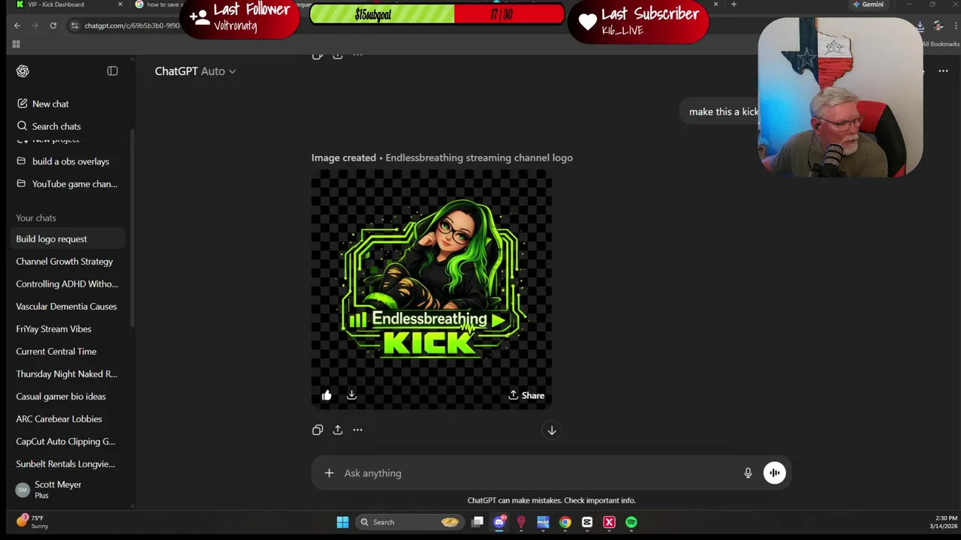Open the 'Channel Growth Strategy' chat

pyautogui.click(x=65, y=261)
